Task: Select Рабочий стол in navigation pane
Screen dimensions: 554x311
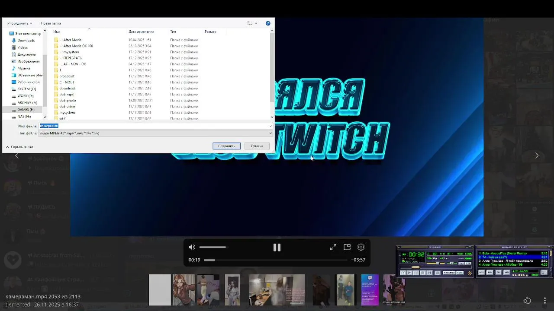Action: tap(26, 82)
